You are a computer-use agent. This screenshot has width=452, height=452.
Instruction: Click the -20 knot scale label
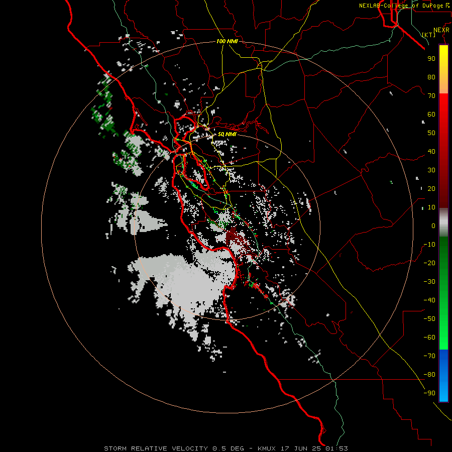tap(429, 263)
